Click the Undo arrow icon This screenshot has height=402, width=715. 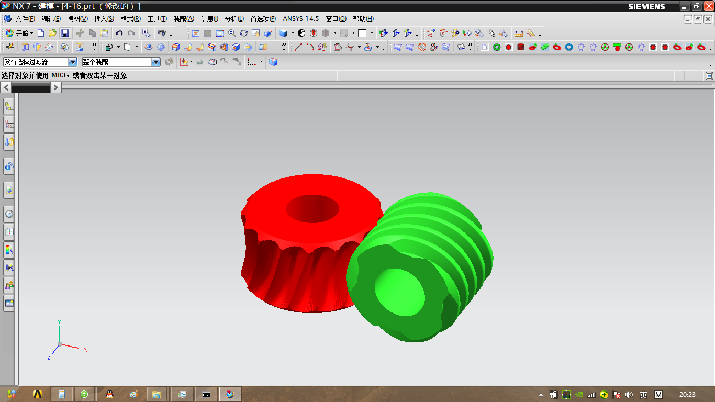(x=119, y=33)
